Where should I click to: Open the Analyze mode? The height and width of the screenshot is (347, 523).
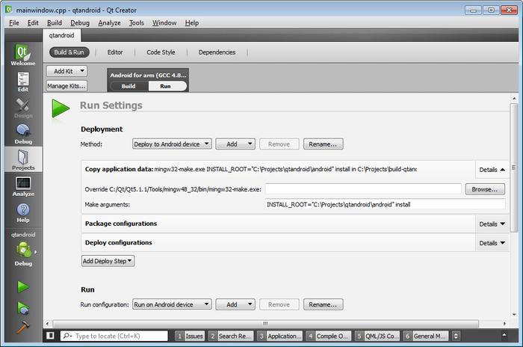point(23,186)
